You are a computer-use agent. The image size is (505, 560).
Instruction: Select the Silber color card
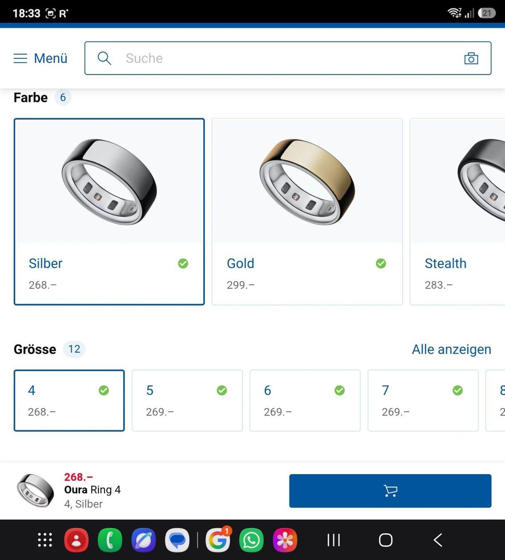click(109, 212)
